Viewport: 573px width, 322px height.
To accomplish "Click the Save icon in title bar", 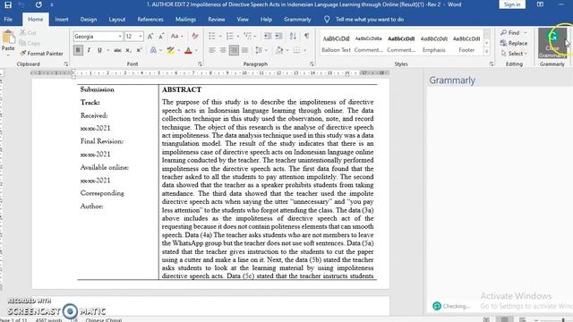I will 8,4.
